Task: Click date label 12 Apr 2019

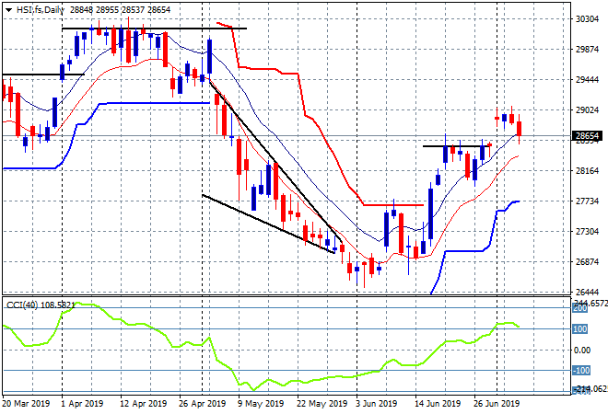Action: (x=144, y=404)
